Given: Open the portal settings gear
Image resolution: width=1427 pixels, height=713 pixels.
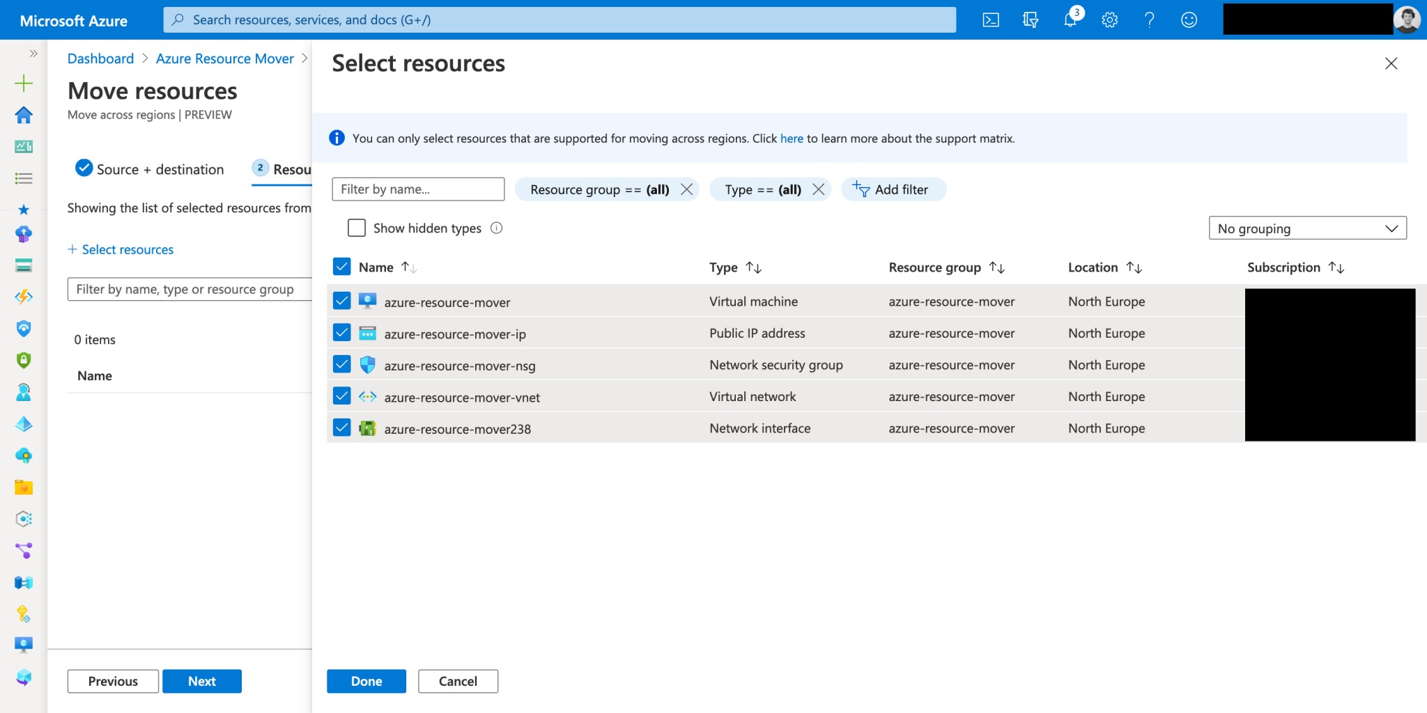Looking at the screenshot, I should 1110,20.
